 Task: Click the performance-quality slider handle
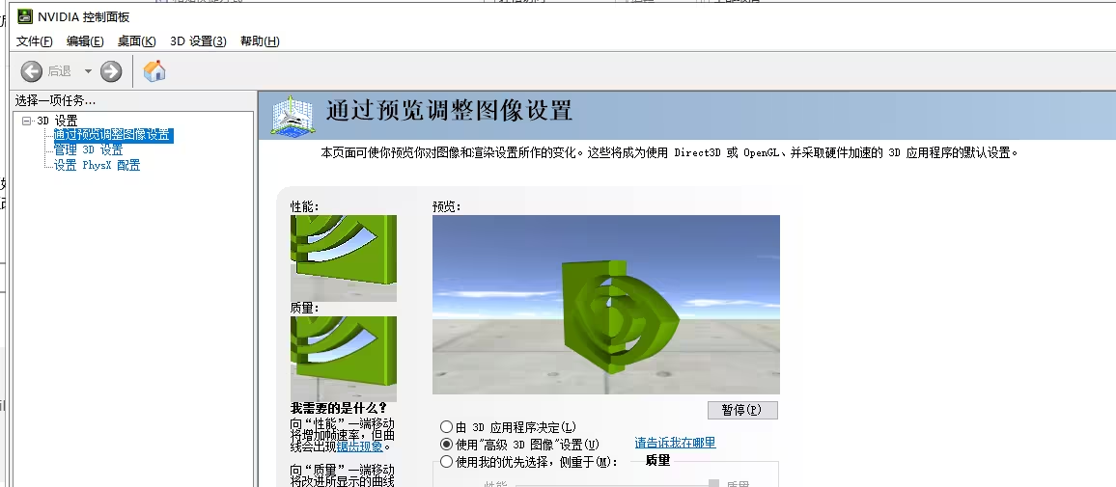coord(713,483)
